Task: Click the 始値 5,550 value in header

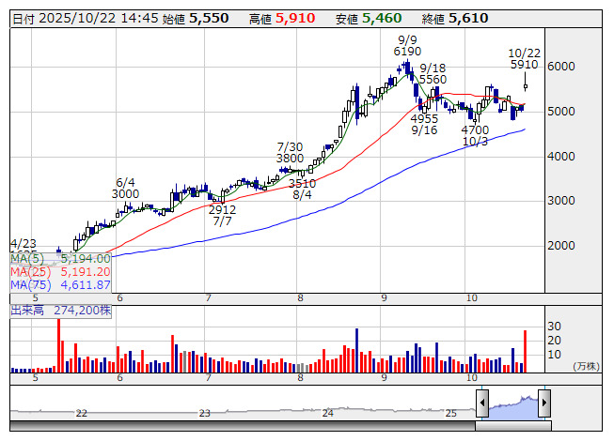Action: click(196, 19)
